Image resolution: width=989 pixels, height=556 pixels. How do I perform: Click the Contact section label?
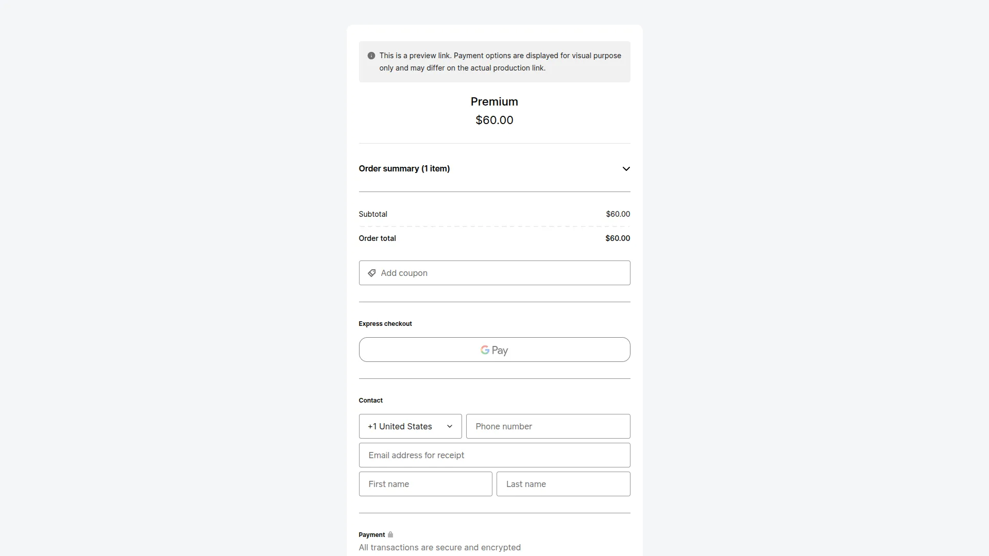pos(370,401)
